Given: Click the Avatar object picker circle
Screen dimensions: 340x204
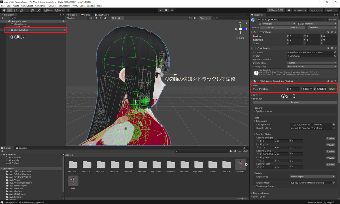Looking at the screenshot, I should pos(335,56).
